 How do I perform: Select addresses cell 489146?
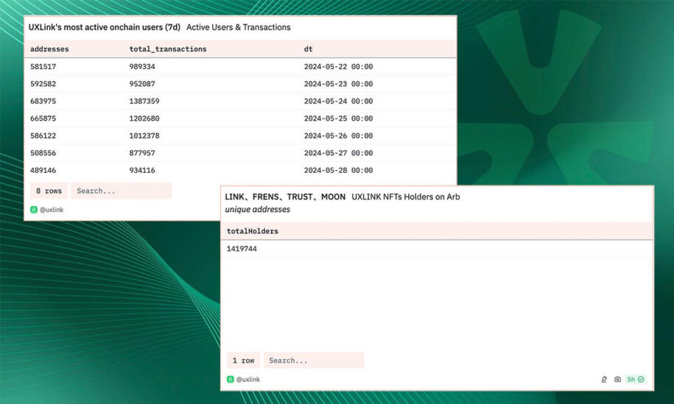coord(43,170)
